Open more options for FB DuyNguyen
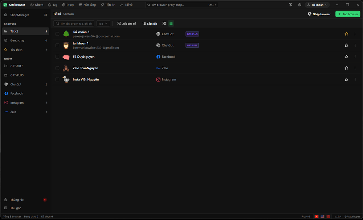The image size is (363, 220). click(x=355, y=57)
